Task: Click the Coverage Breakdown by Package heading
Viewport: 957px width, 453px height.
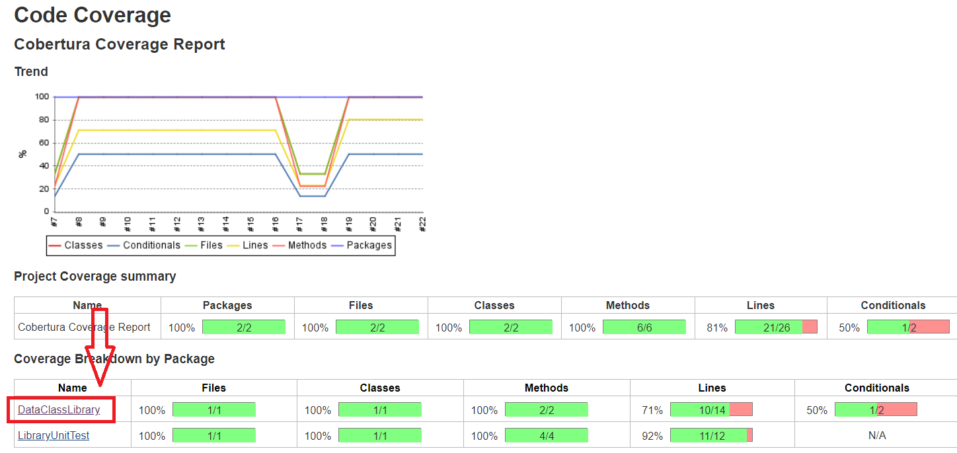Action: [x=114, y=359]
